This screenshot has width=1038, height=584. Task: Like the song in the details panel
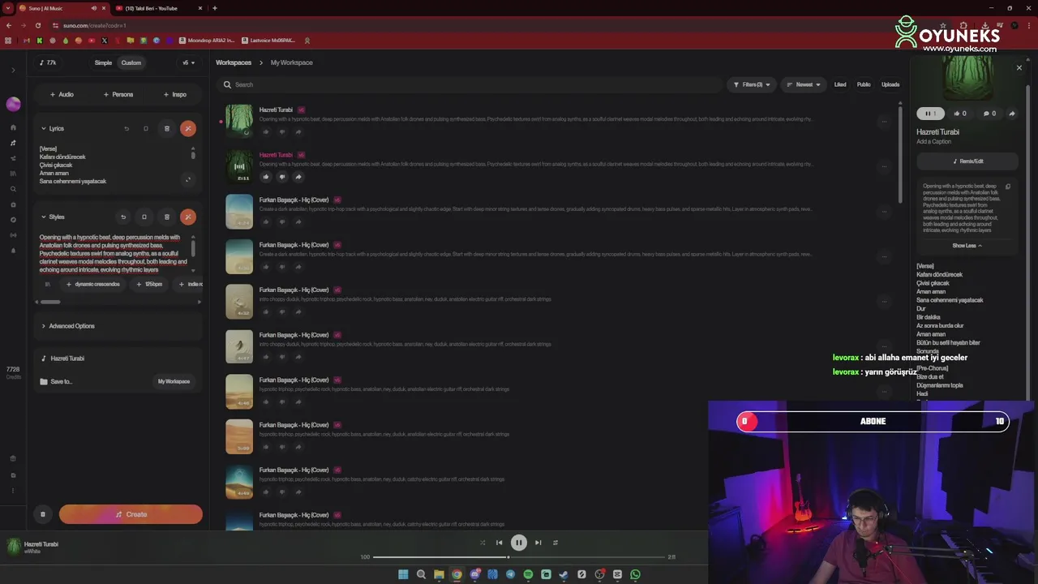point(960,114)
